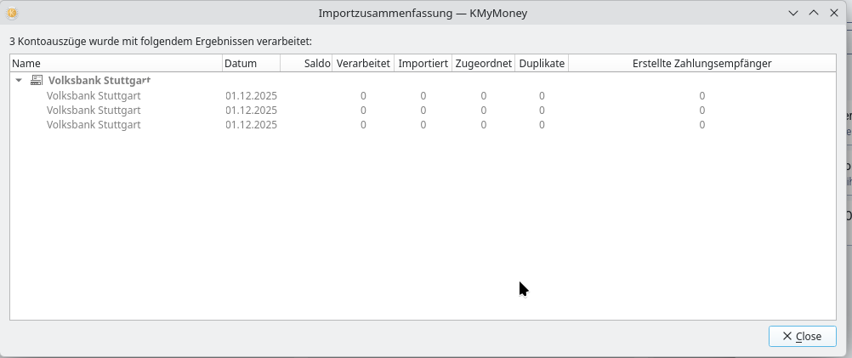The width and height of the screenshot is (852, 358).
Task: Click the KMyMoney app icon in title bar
Action: point(12,14)
